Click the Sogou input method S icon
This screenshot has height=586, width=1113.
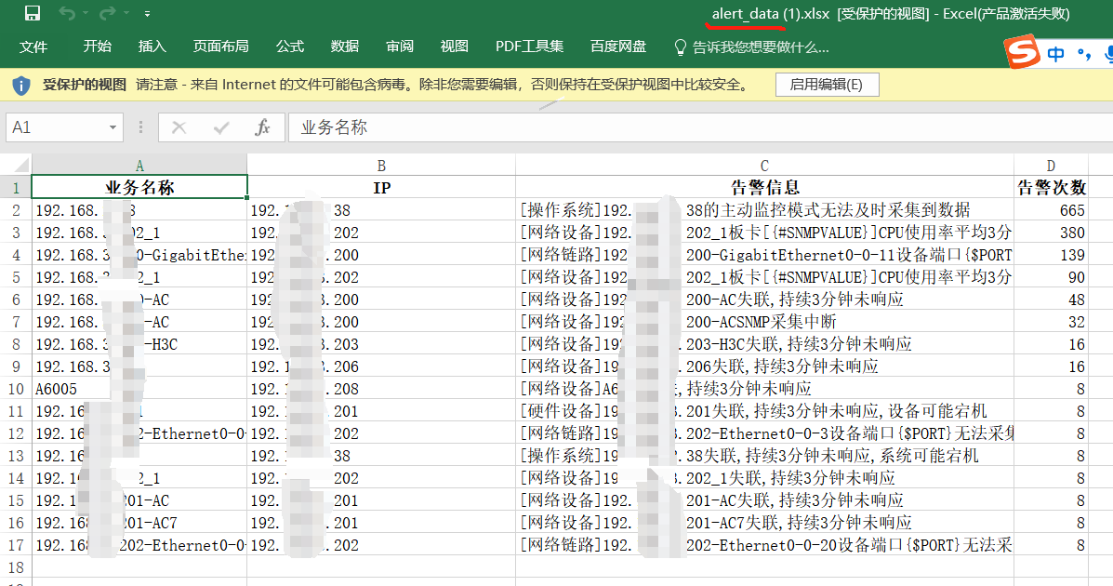(x=1022, y=52)
